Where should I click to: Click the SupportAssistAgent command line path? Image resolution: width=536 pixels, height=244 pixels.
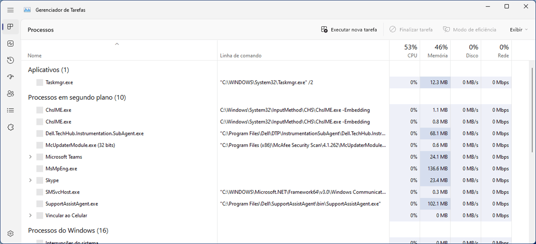tap(300, 204)
